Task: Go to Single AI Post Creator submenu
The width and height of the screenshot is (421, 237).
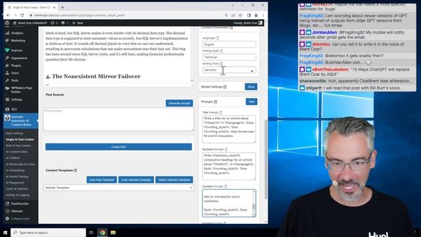Action: (20, 140)
